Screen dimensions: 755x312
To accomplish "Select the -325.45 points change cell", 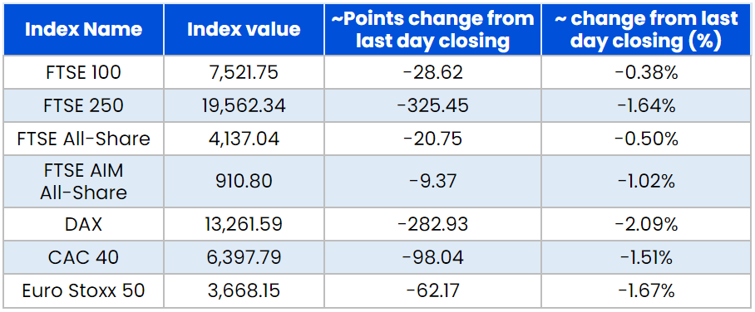I will pos(432,105).
